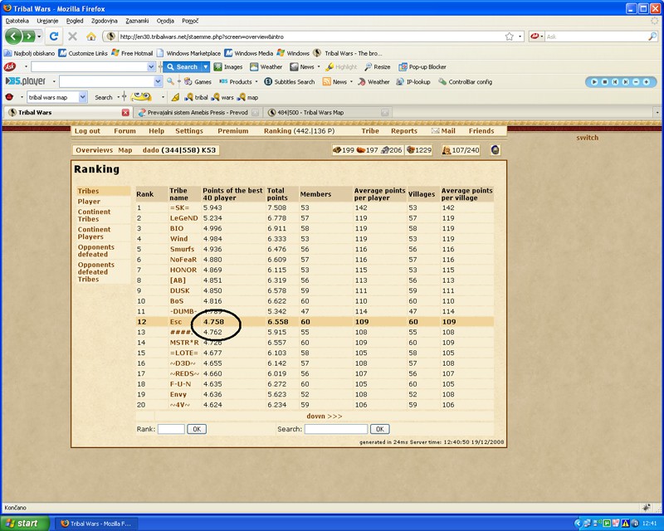
Task: Click the tribe Search input field
Action: click(335, 429)
